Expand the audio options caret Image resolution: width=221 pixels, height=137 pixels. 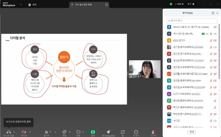14,132
